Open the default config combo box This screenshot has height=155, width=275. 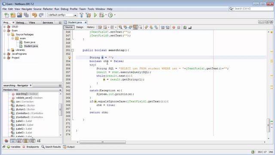[x=62, y=15]
